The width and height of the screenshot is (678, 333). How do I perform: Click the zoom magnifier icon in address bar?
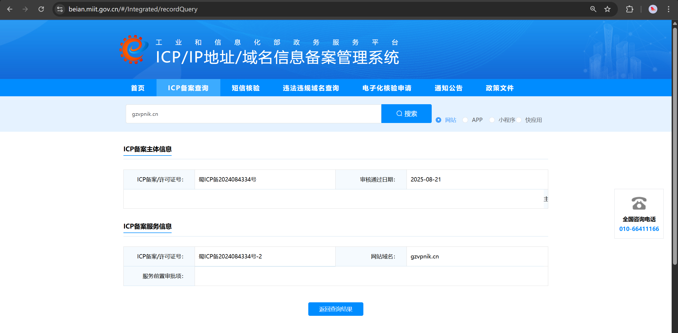tap(593, 9)
